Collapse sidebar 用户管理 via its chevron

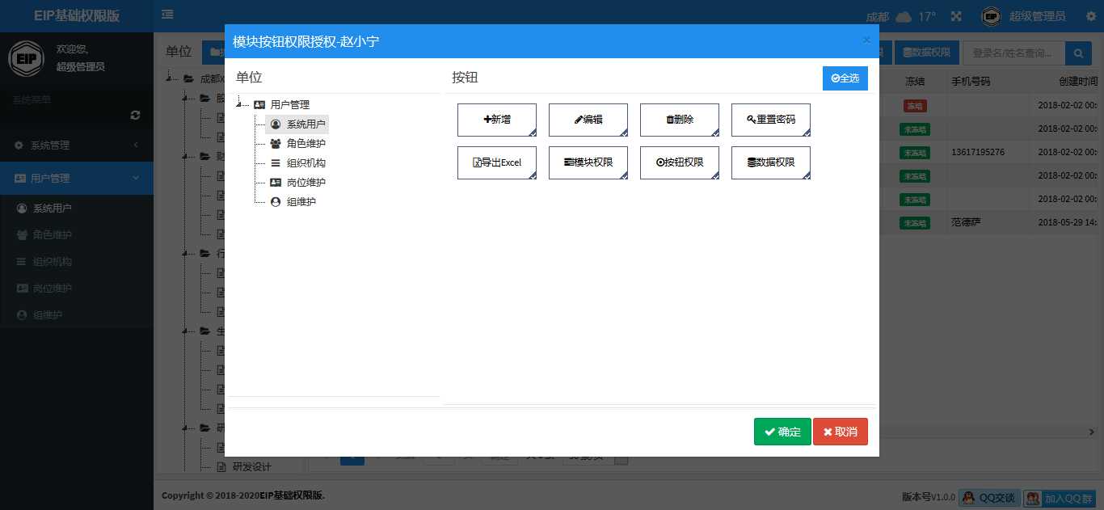(136, 178)
